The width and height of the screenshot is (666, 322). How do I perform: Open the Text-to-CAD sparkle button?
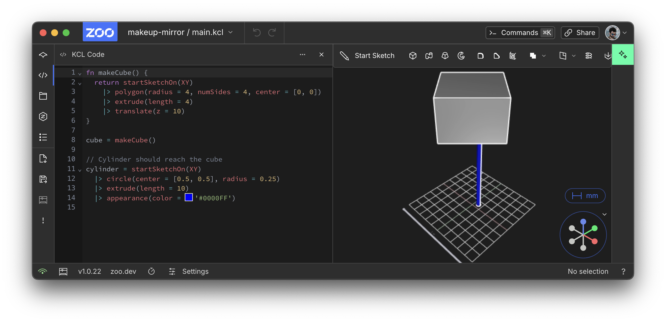tap(623, 55)
